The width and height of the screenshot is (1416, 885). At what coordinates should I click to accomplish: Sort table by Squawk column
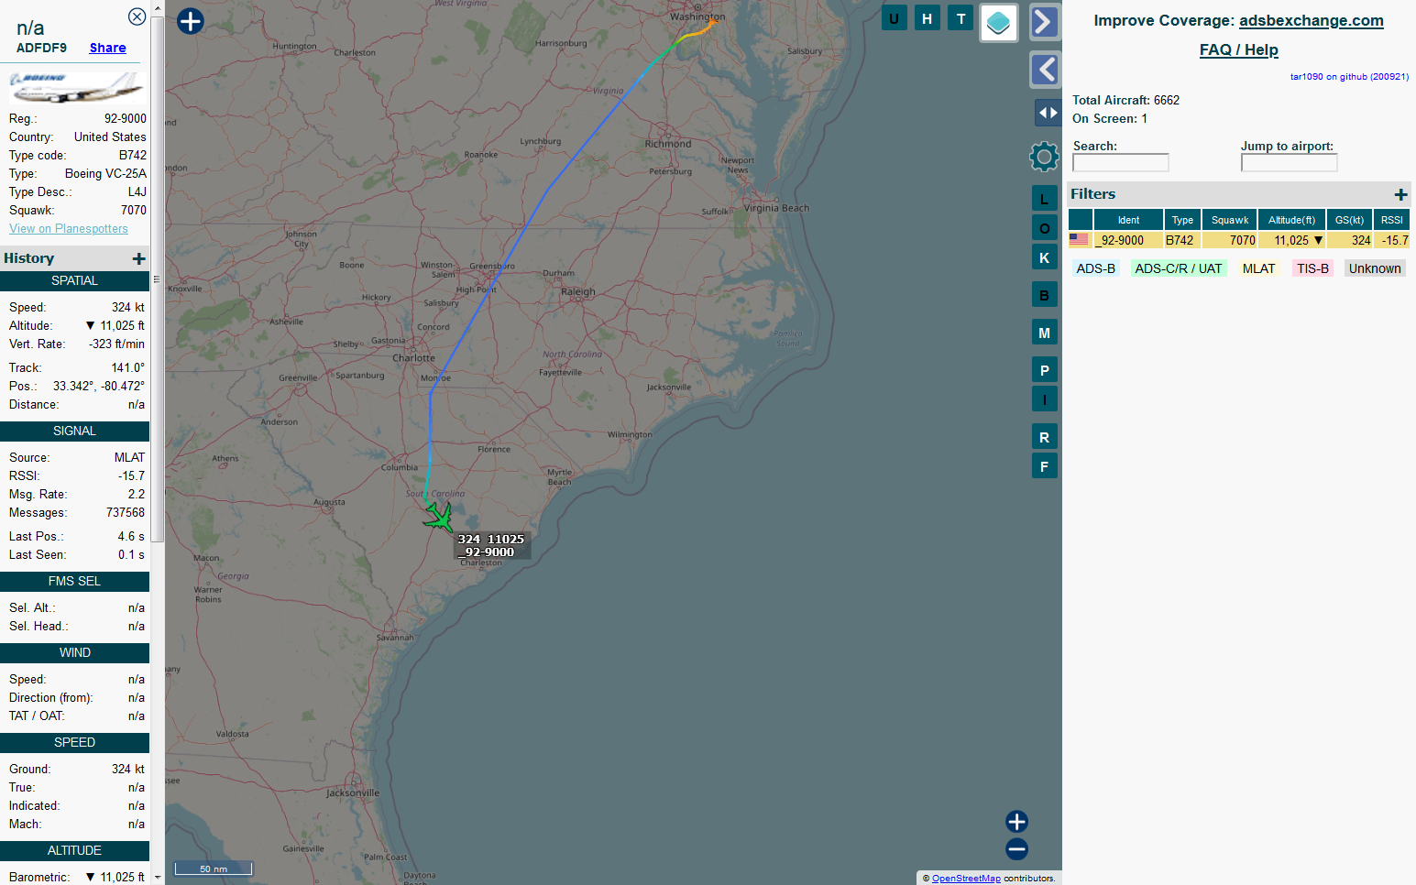pyautogui.click(x=1230, y=220)
